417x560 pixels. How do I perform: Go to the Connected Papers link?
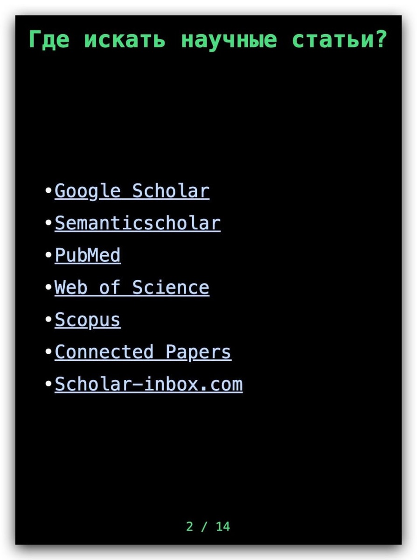[x=143, y=352]
